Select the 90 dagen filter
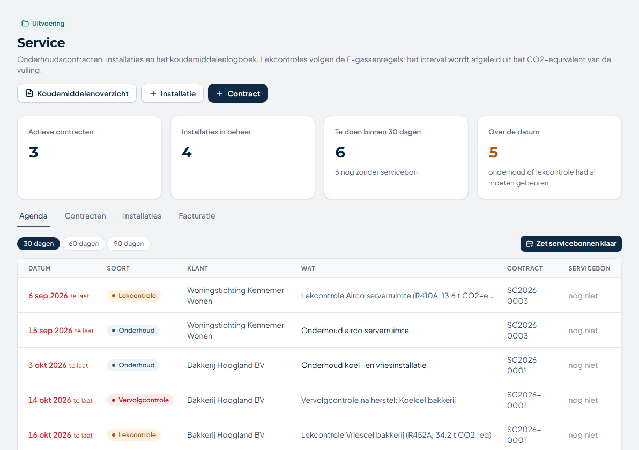 pos(129,244)
